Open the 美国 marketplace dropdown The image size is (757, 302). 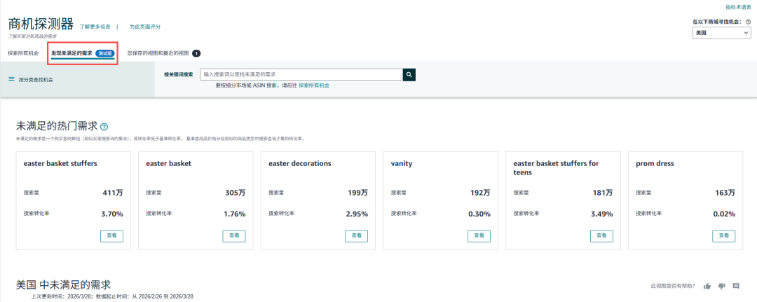click(721, 33)
